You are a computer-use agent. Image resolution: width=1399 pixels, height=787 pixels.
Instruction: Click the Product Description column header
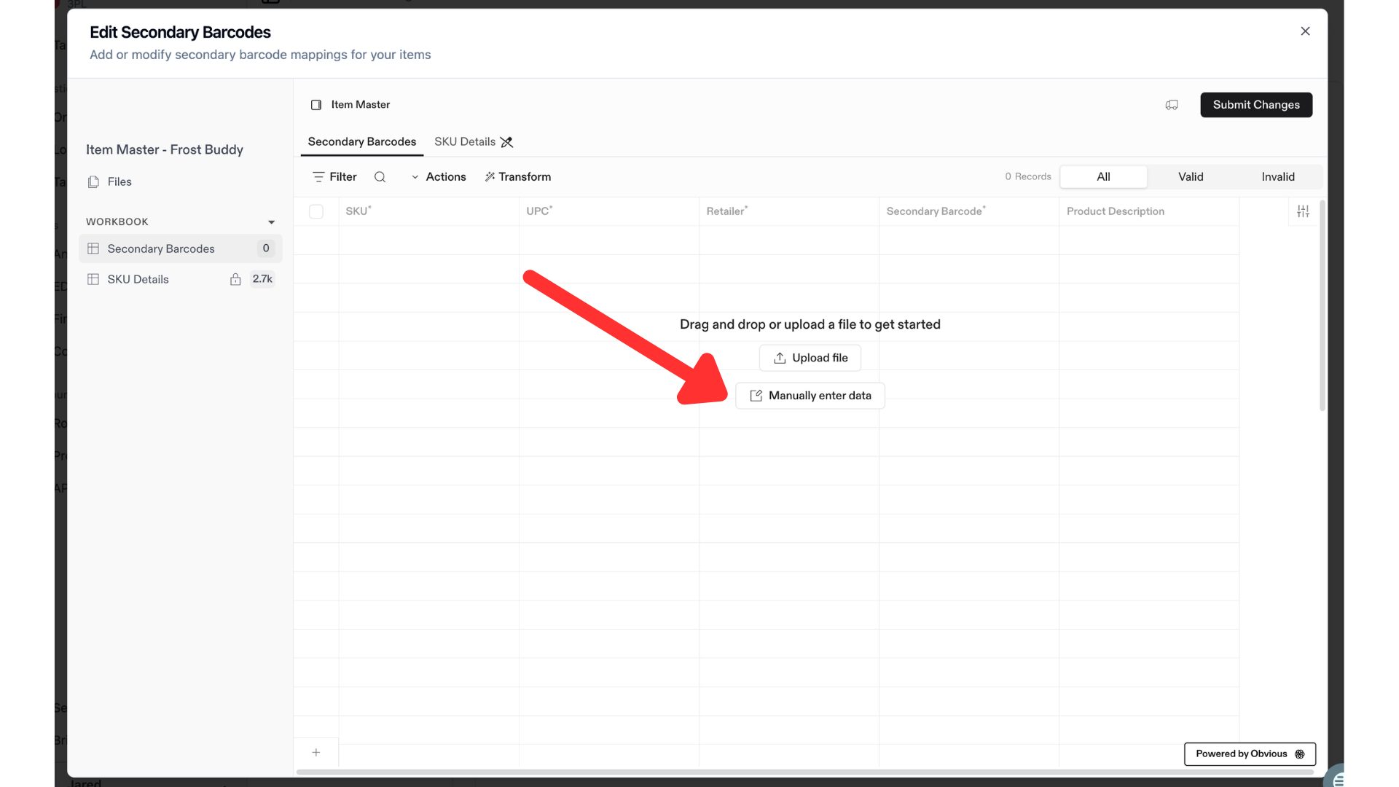pyautogui.click(x=1148, y=211)
